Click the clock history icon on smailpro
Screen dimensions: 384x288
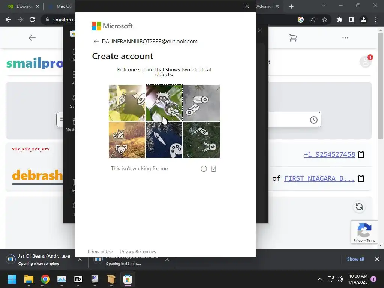[314, 120]
